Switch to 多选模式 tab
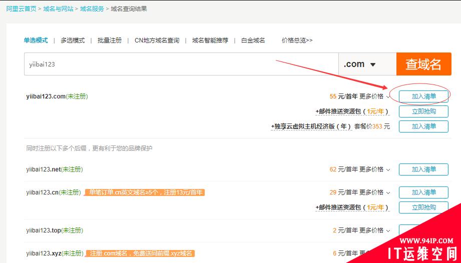 pos(73,40)
